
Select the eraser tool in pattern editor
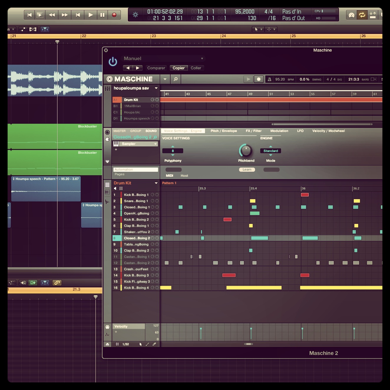point(154,344)
